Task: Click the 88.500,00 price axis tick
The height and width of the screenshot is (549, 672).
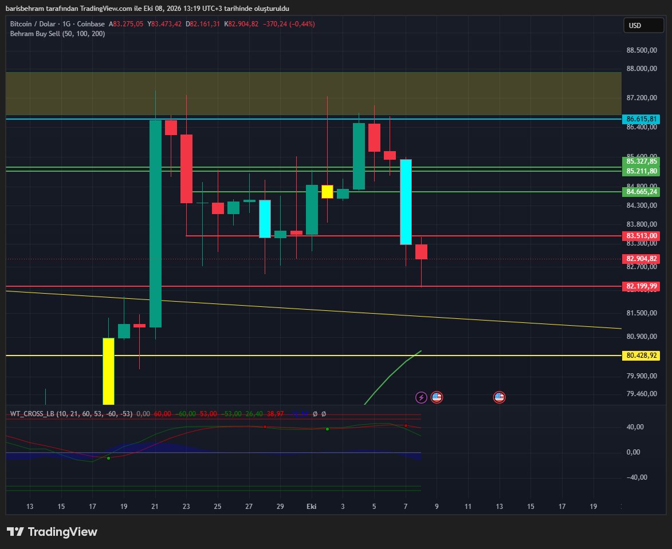Action: click(x=642, y=50)
